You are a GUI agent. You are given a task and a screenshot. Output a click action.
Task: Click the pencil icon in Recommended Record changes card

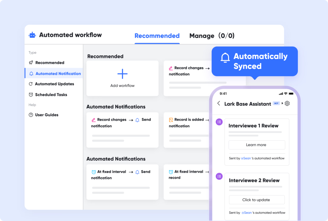click(171, 68)
